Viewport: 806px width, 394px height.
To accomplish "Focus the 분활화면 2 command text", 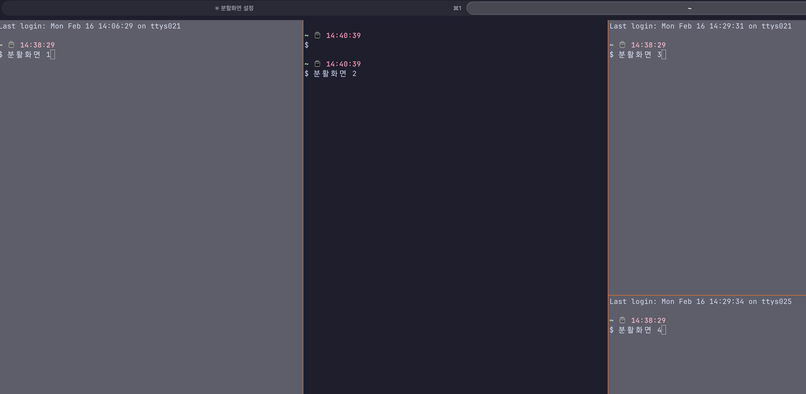I will (x=335, y=74).
